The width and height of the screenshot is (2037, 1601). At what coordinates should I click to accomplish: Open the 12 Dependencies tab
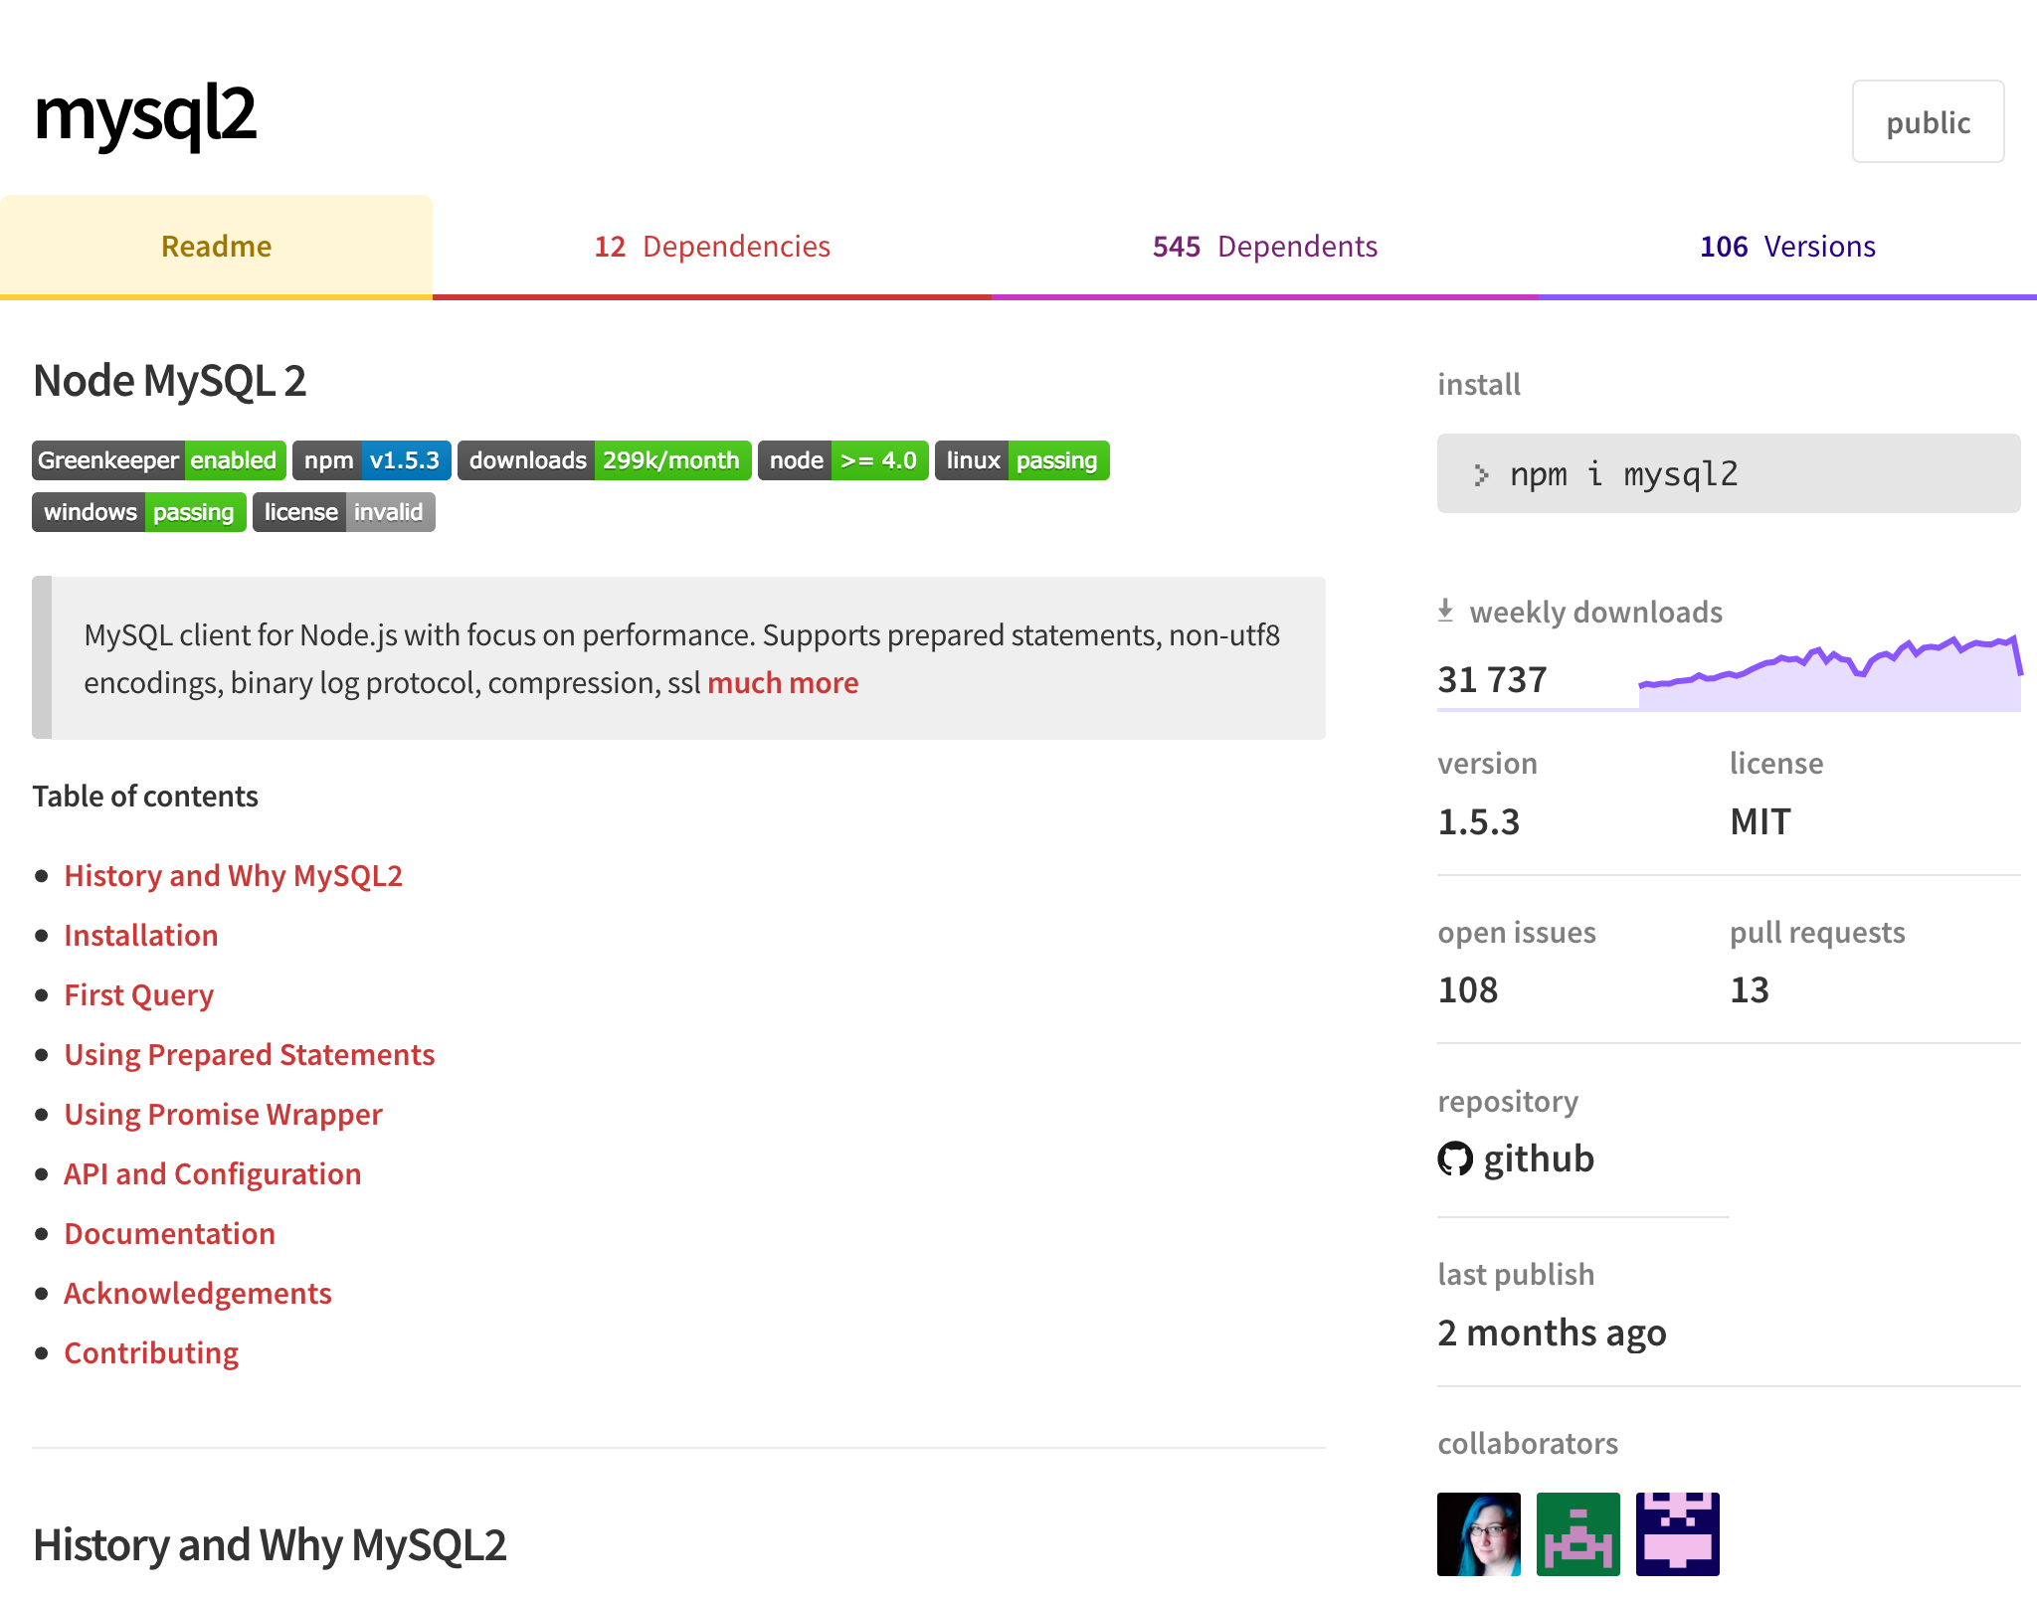click(x=712, y=247)
